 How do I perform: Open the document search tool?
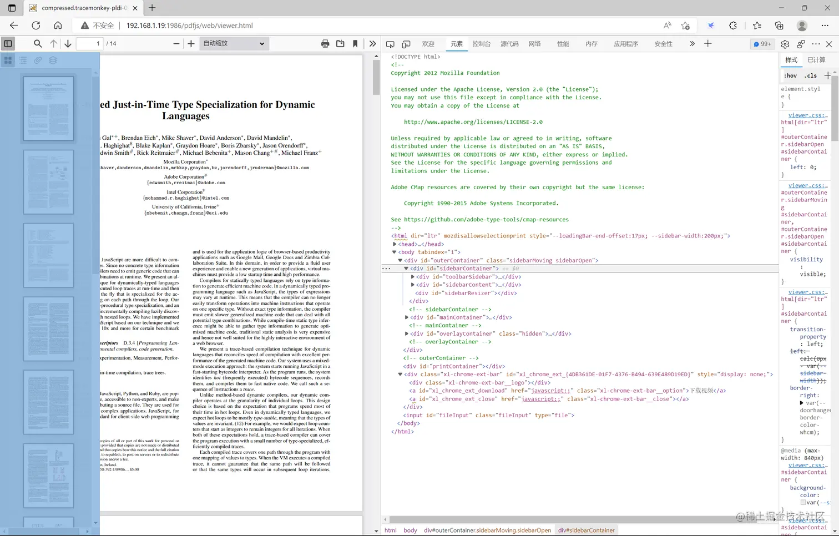37,43
